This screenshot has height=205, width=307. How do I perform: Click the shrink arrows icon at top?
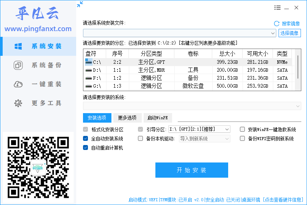click(80, 4)
